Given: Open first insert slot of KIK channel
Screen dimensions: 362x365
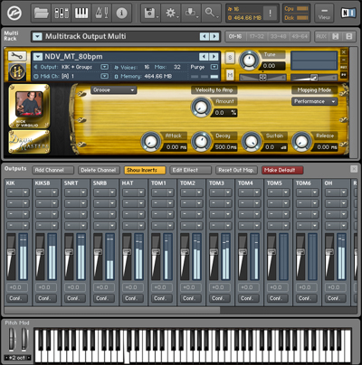Looking at the screenshot, I should point(18,192).
